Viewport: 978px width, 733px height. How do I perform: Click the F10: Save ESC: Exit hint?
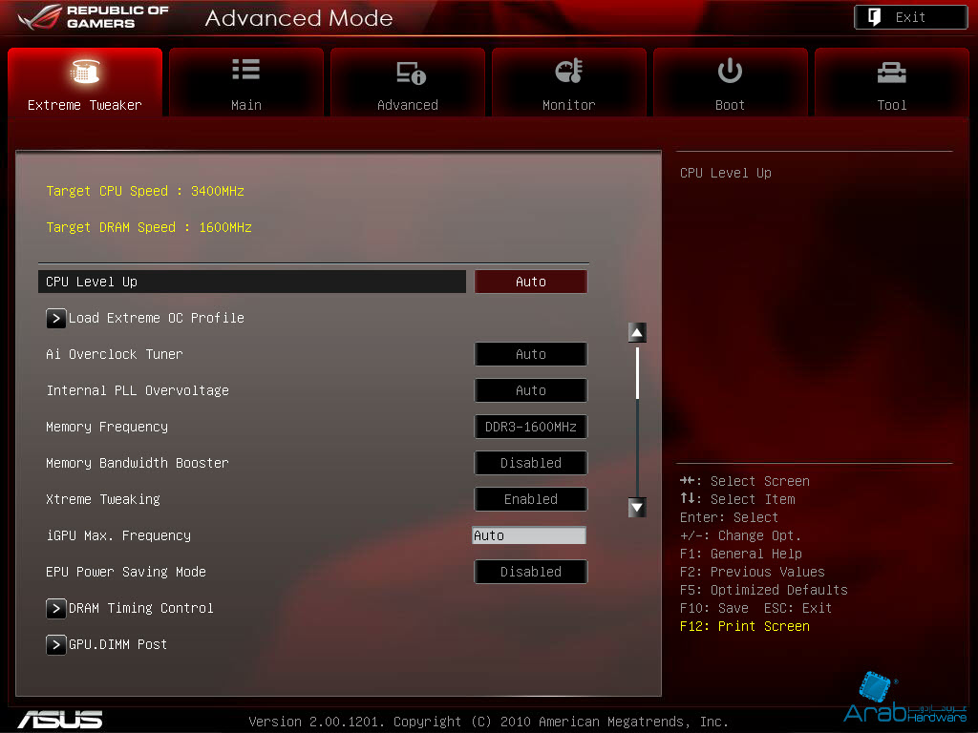click(756, 608)
